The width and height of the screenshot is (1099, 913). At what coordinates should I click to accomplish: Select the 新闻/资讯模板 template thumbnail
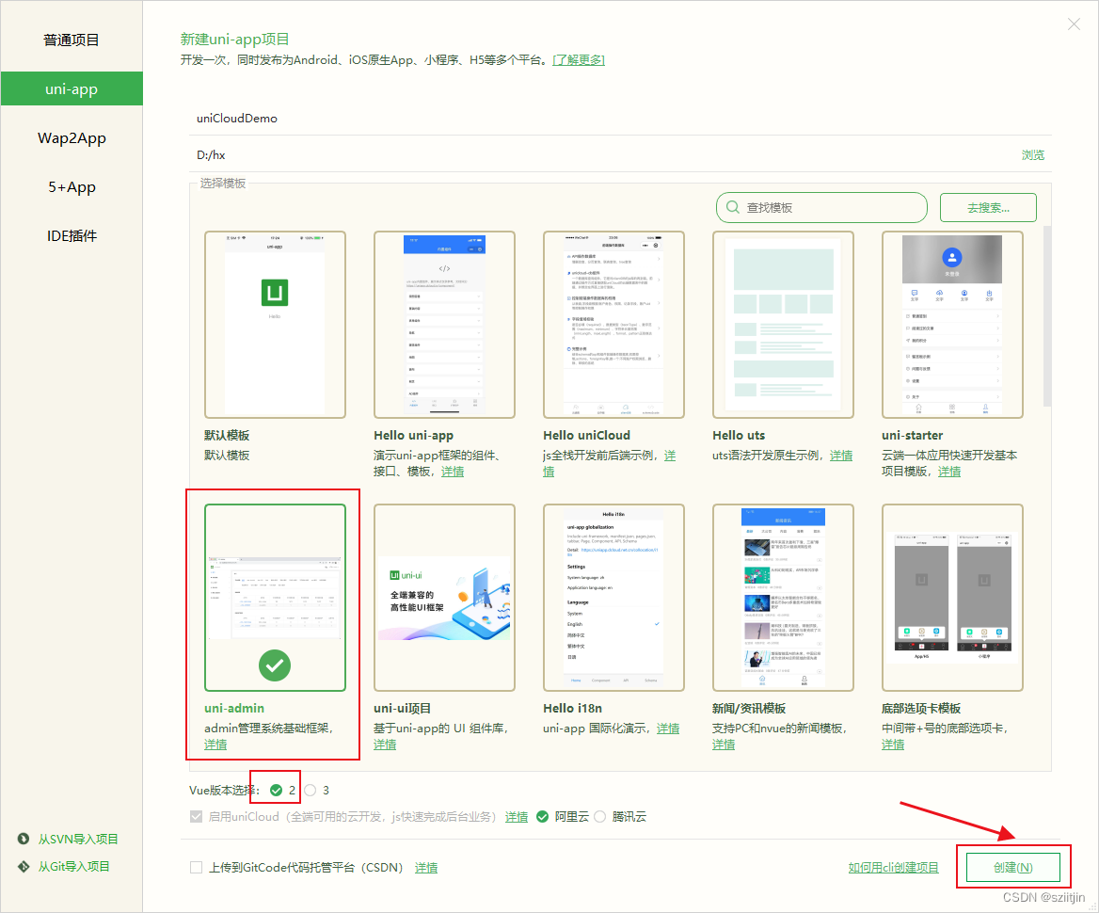click(783, 598)
